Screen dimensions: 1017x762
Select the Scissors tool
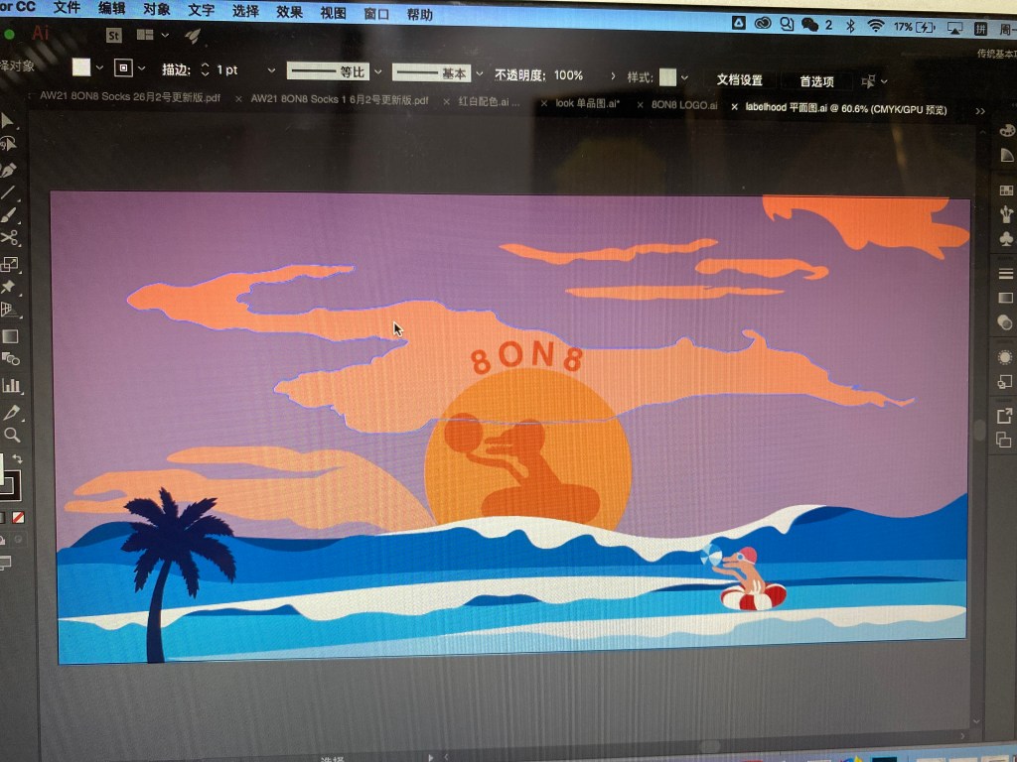(x=9, y=239)
